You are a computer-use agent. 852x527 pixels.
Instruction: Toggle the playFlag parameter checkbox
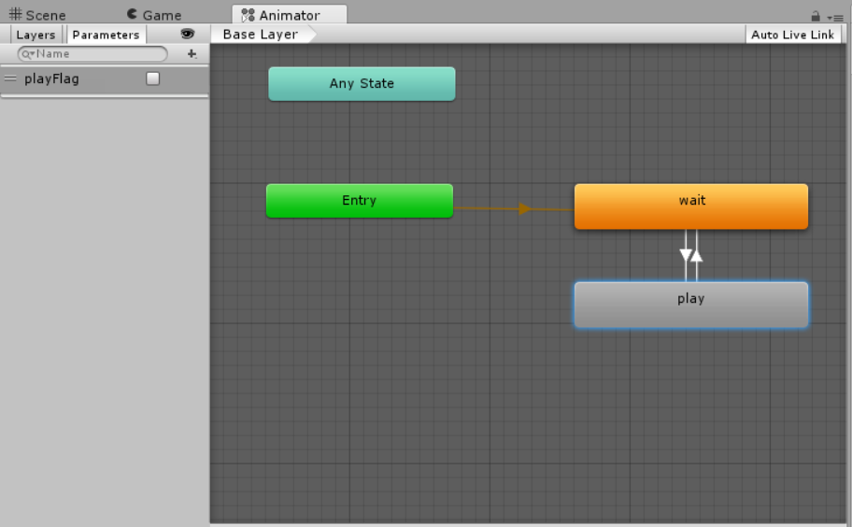pyautogui.click(x=153, y=79)
